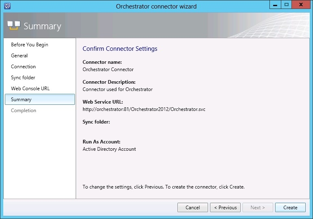The image size is (313, 219).
Task: Select the Active Directory Account value
Action: click(109, 149)
